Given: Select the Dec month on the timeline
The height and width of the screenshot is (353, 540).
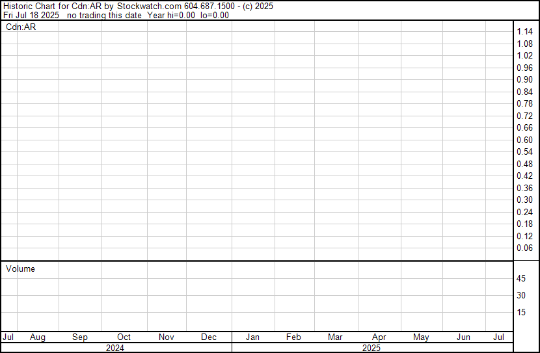Looking at the screenshot, I should coord(209,337).
